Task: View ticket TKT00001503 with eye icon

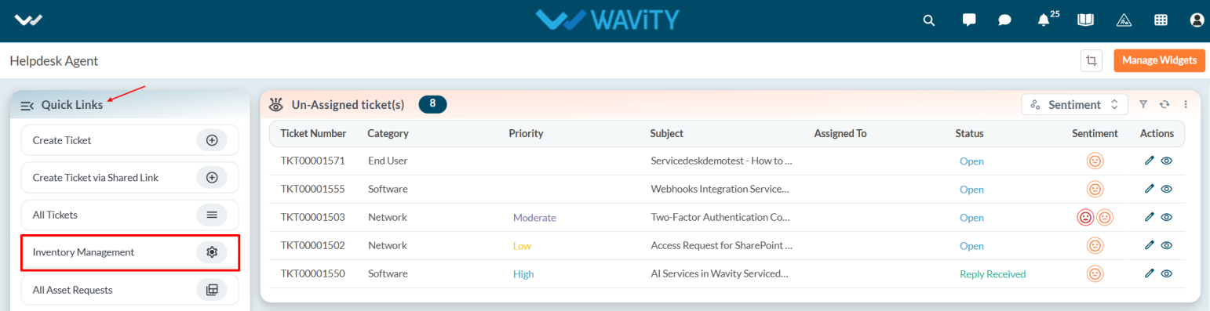Action: point(1167,218)
